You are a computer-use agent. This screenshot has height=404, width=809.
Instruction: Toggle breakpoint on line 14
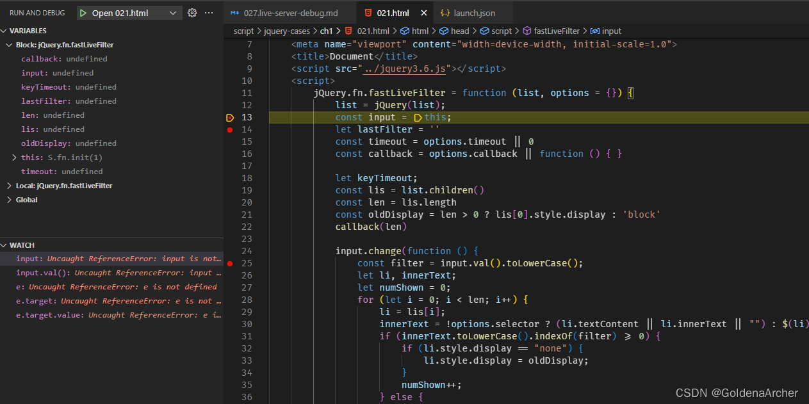coord(230,129)
